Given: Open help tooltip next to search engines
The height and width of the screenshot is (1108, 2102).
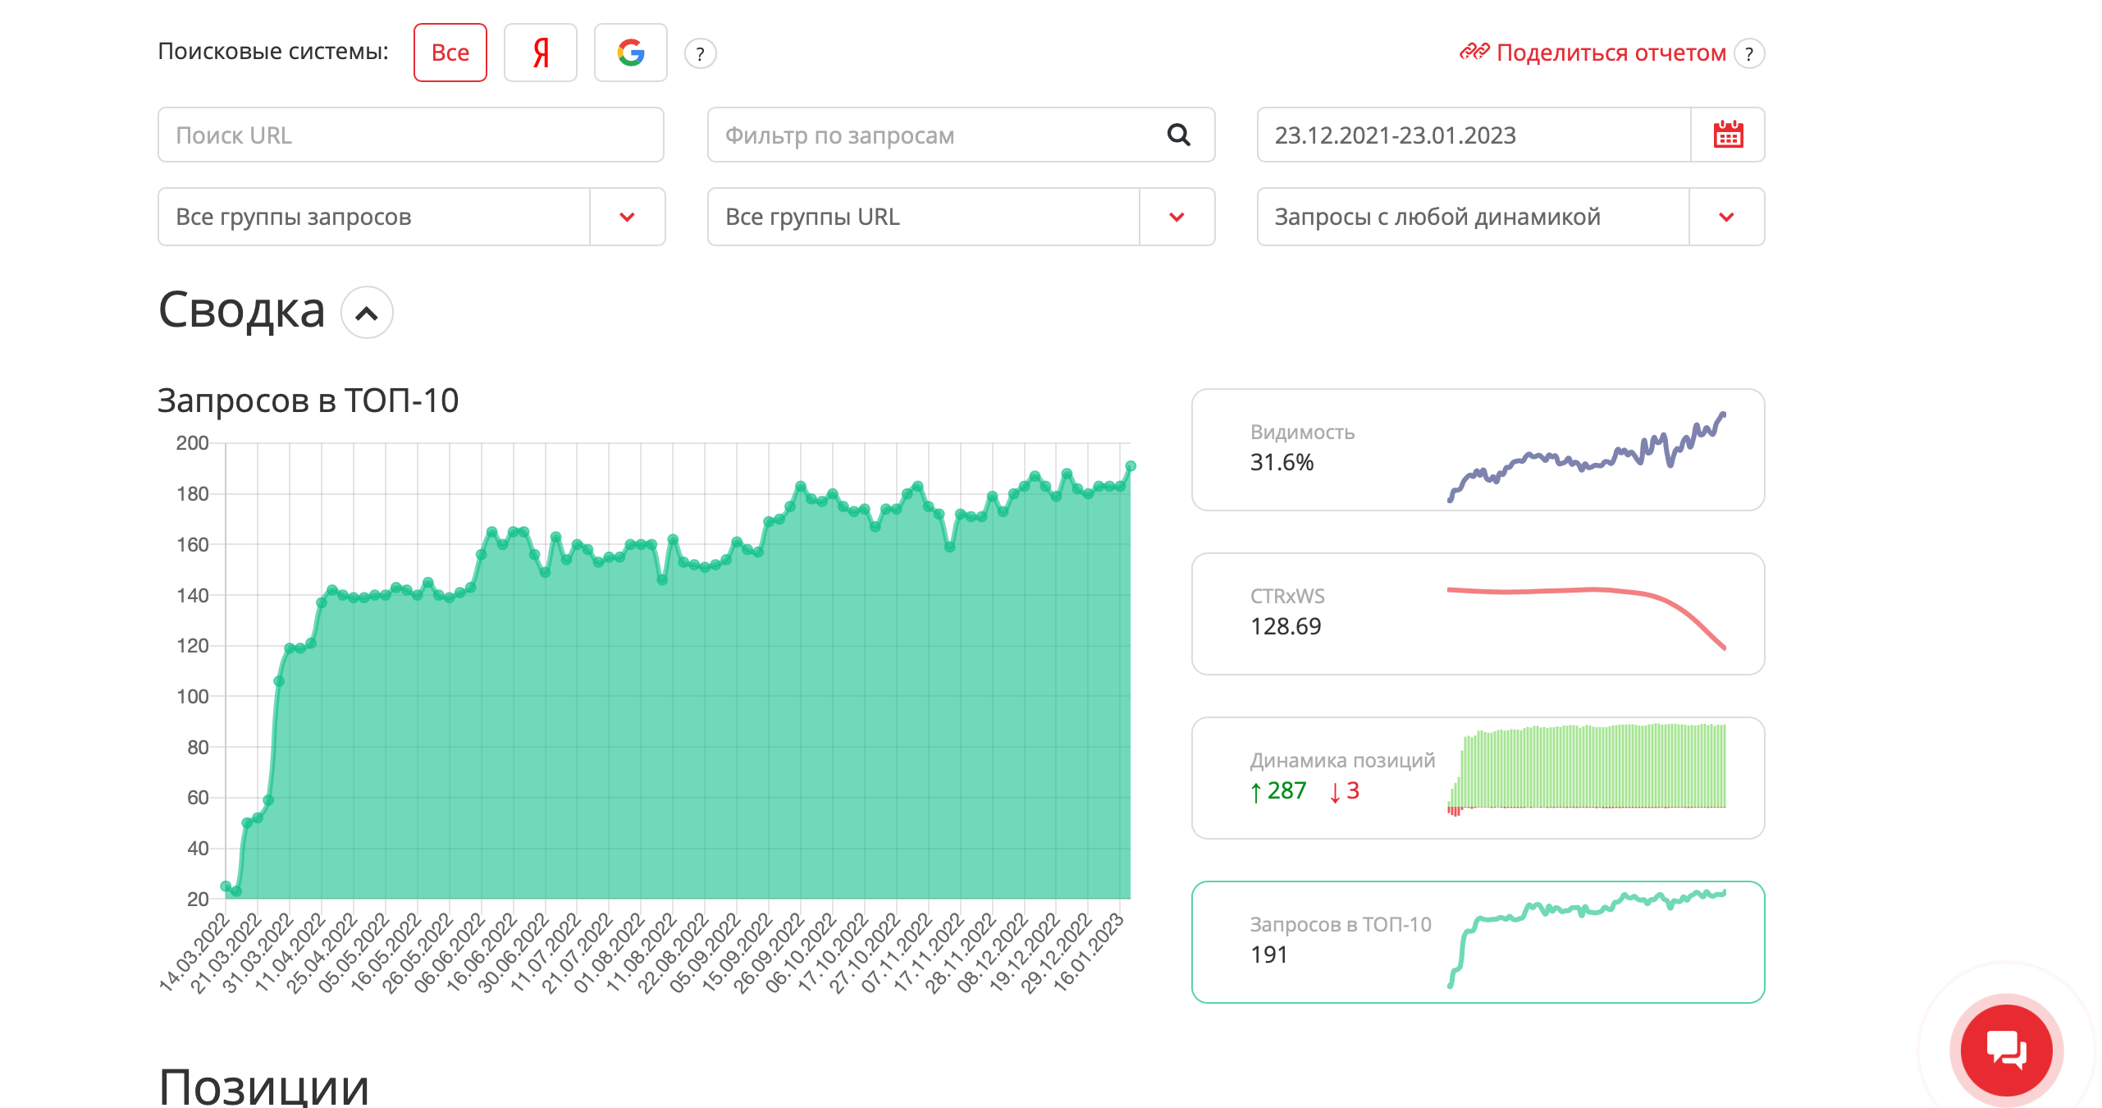Looking at the screenshot, I should pos(700,54).
